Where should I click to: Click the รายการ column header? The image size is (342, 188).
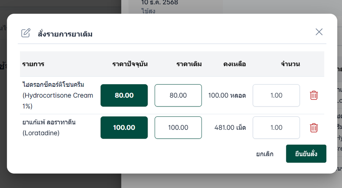[33, 64]
